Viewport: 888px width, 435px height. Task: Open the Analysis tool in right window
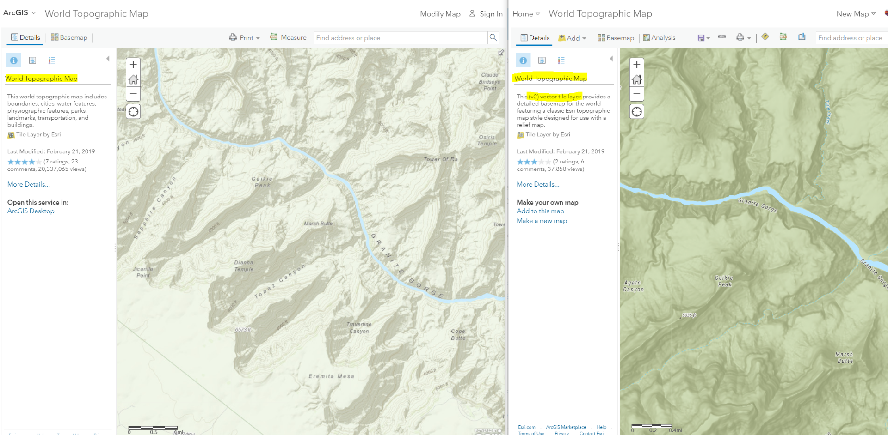pyautogui.click(x=659, y=37)
